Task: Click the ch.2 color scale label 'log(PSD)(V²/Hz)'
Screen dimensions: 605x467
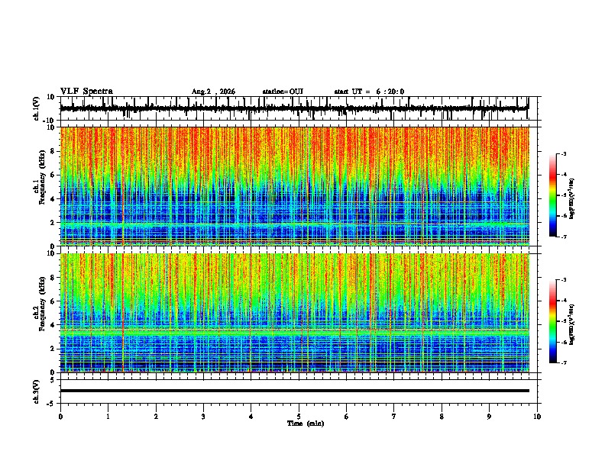Action: [x=572, y=324]
